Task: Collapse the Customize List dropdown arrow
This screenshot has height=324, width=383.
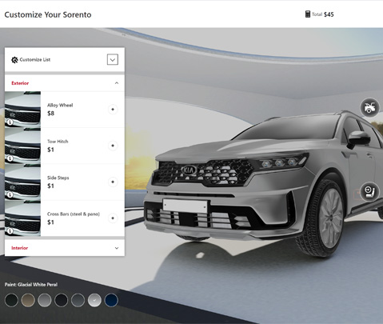Action: pos(113,59)
